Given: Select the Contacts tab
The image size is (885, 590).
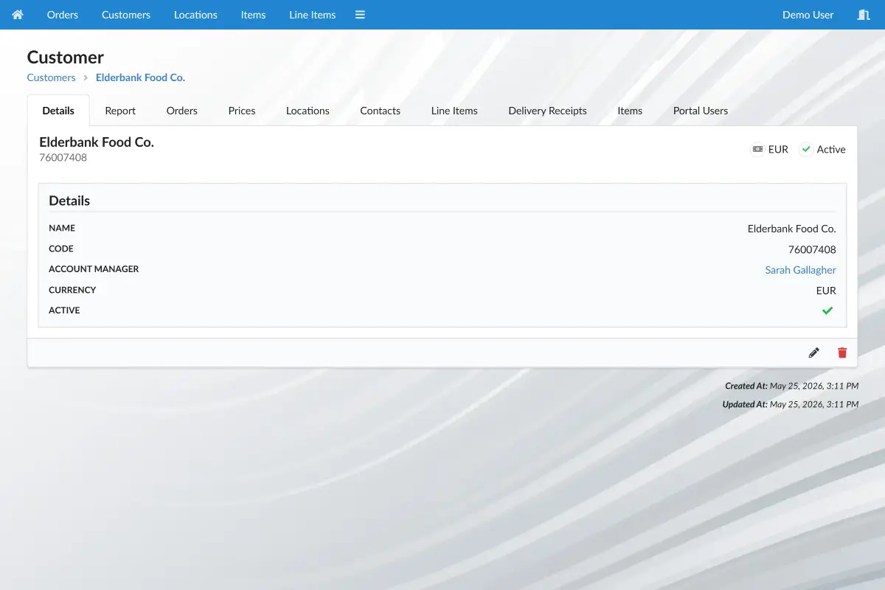Looking at the screenshot, I should (x=380, y=111).
